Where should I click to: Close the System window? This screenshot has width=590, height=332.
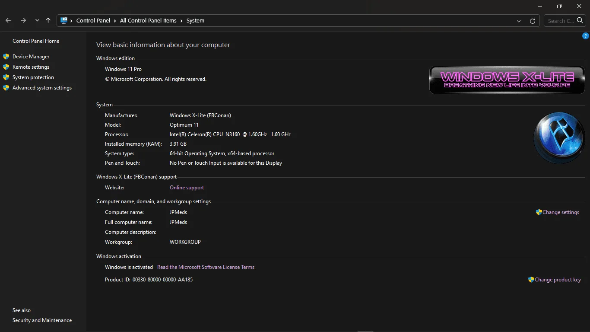tap(579, 6)
